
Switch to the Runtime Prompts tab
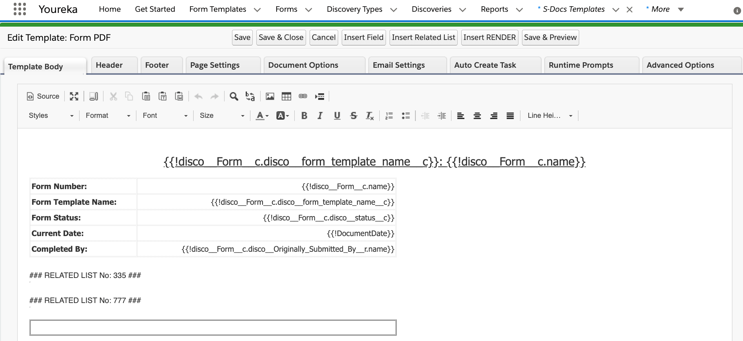592,65
